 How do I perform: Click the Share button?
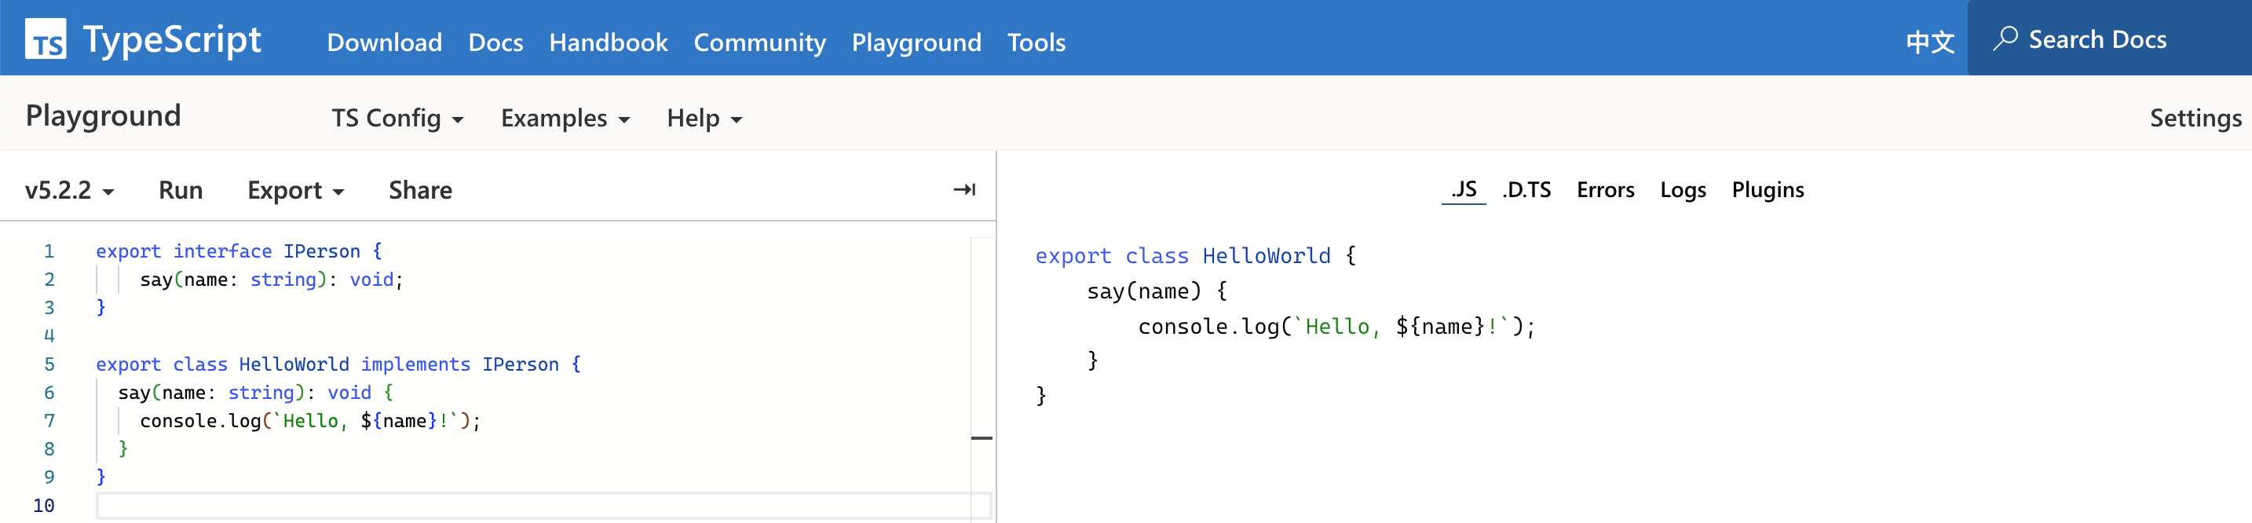pos(421,190)
